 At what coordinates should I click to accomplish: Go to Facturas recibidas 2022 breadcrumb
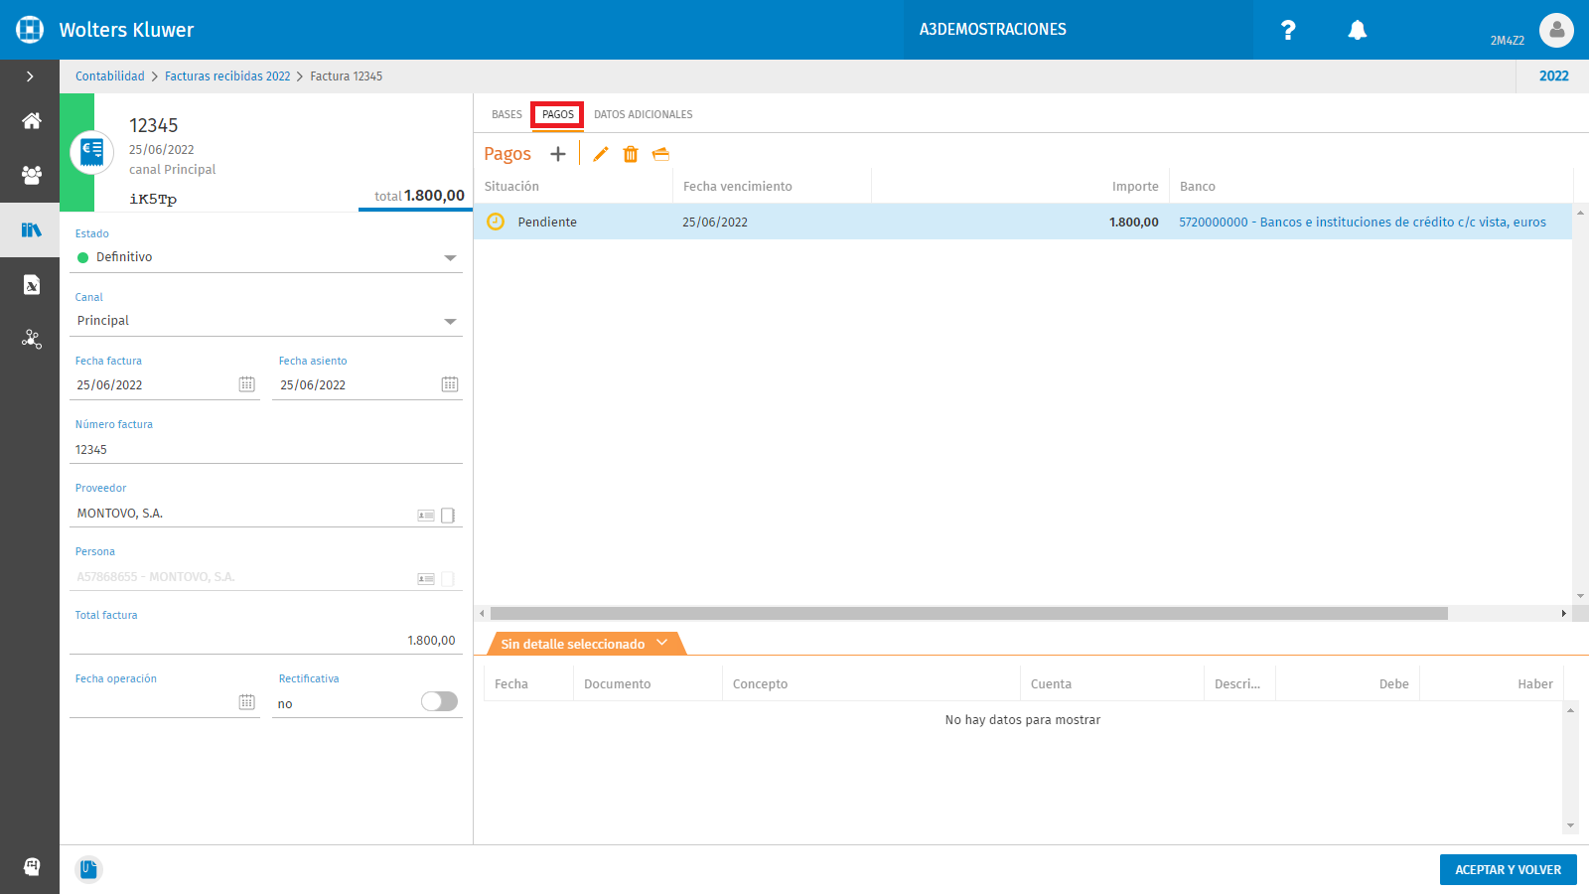(x=227, y=76)
